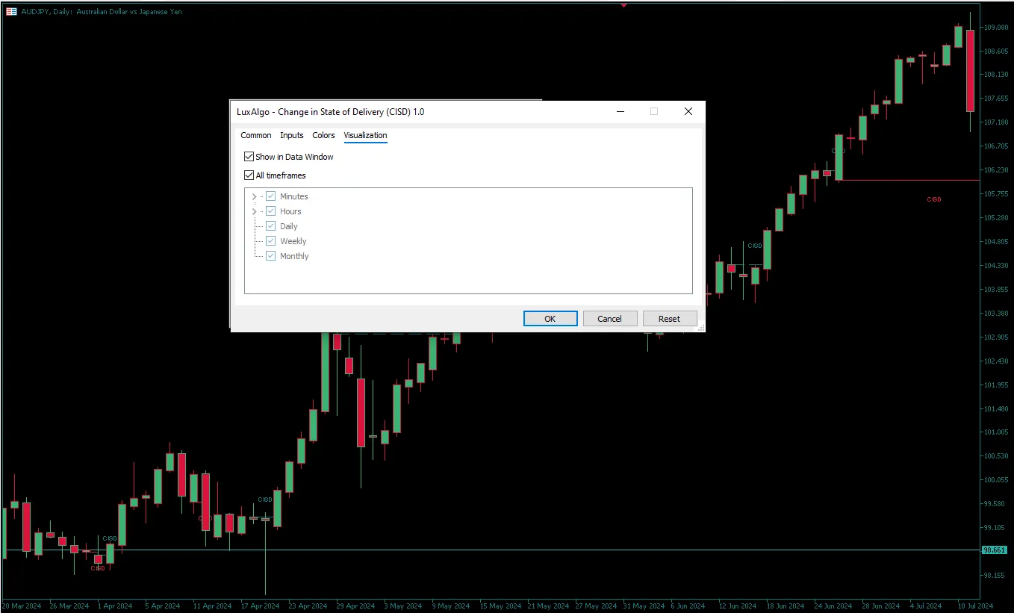1014x613 pixels.
Task: Close the LuxAlgo CISD dialog
Action: (688, 111)
